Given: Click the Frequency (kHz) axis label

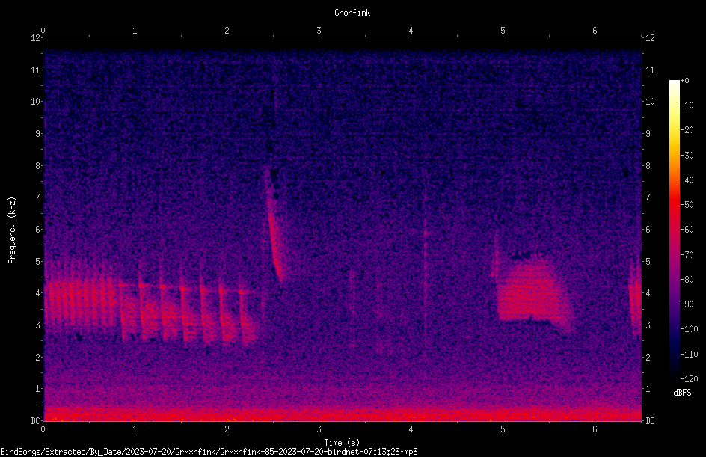Looking at the screenshot, I should (12, 230).
